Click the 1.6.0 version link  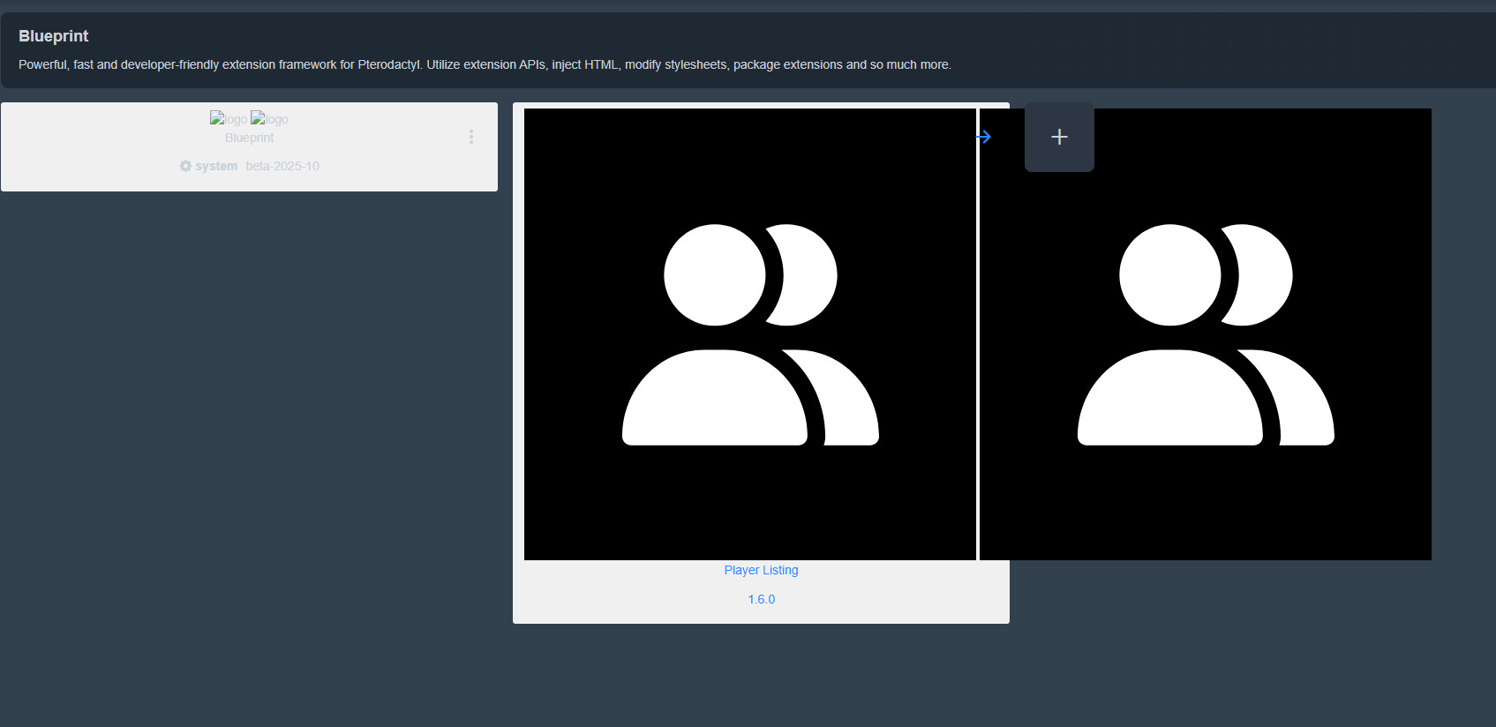pos(761,599)
